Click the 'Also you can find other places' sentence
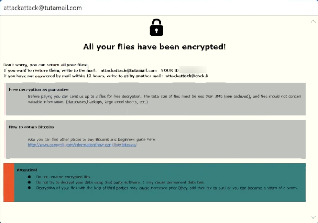318x223 pixels. [91, 140]
